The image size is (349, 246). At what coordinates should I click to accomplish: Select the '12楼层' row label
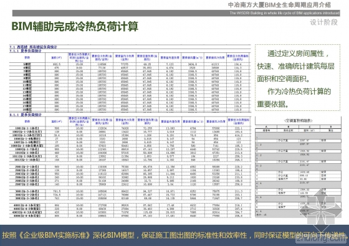(27, 88)
